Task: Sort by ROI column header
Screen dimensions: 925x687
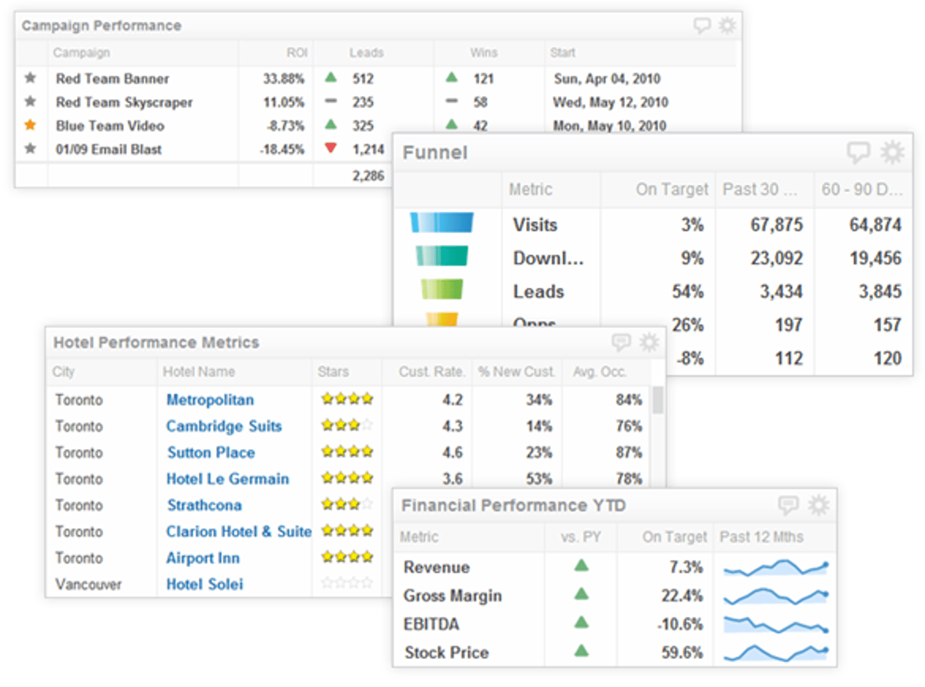Action: 297,53
